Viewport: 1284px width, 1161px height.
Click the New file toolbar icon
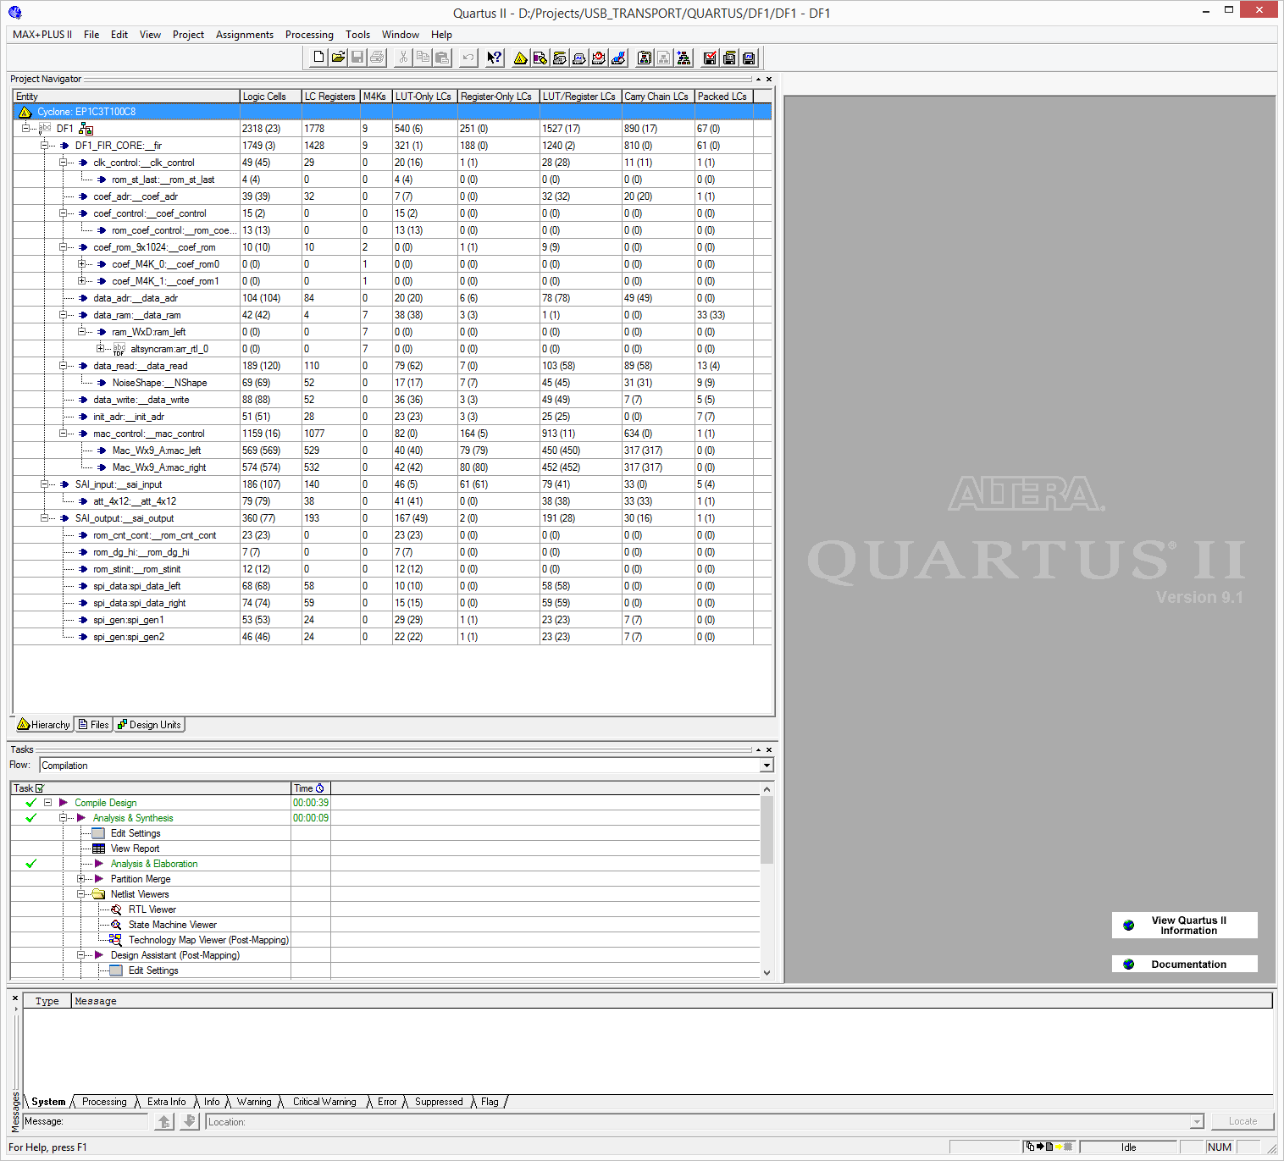point(318,57)
